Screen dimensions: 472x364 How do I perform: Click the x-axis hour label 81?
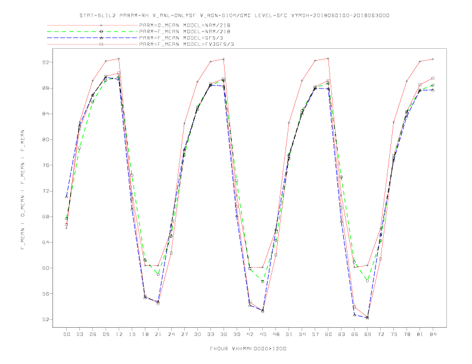[x=420, y=334]
